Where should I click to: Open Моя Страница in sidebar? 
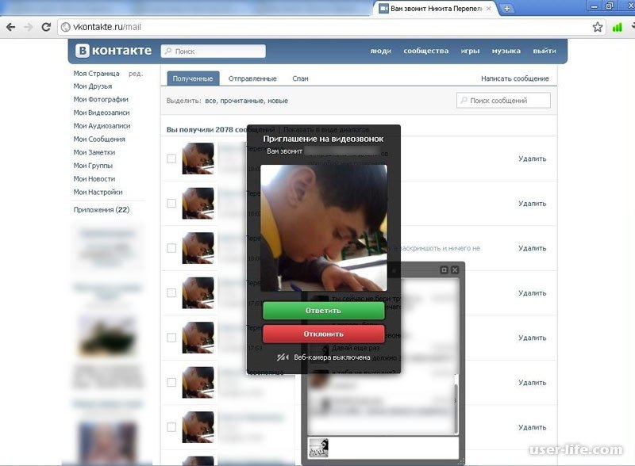click(96, 74)
